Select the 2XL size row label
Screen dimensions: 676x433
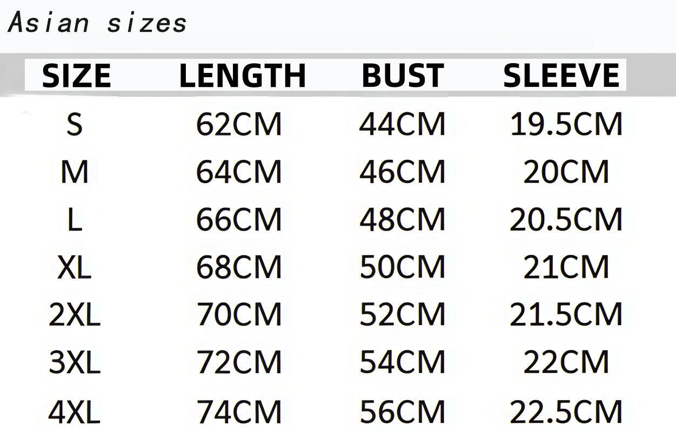(x=75, y=315)
